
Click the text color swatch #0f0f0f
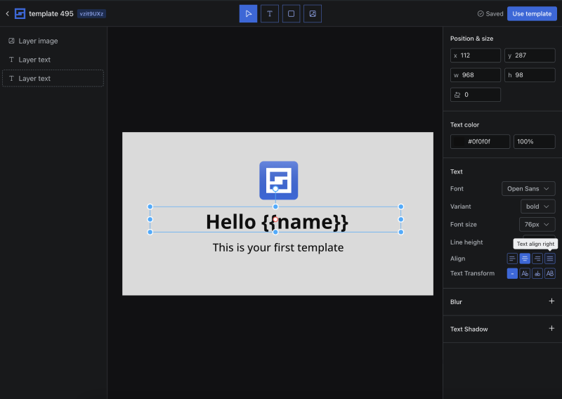[460, 142]
